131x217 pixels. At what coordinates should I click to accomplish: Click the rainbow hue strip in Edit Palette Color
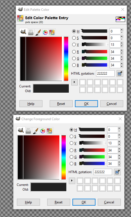pos(66,59)
